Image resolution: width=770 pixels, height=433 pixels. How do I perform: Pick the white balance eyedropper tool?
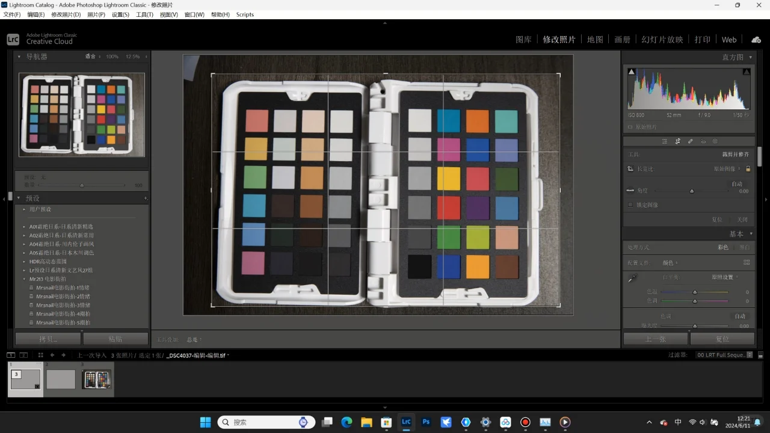pos(632,278)
